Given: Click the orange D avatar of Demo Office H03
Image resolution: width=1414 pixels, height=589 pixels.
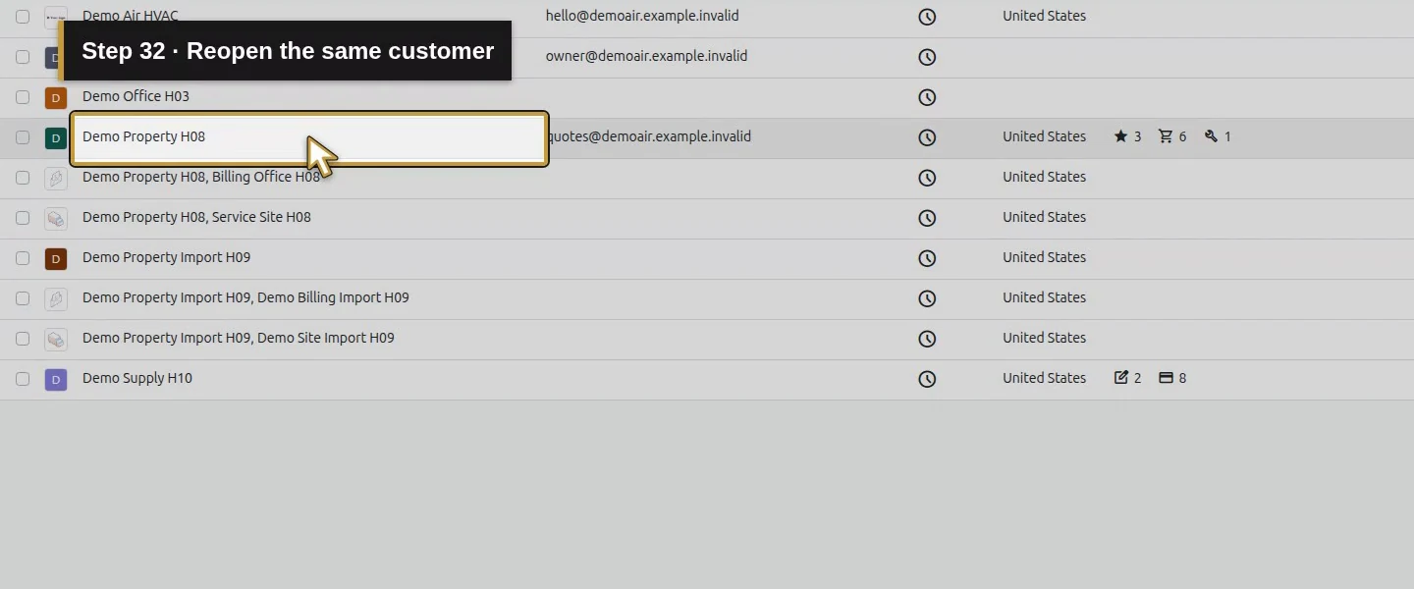Looking at the screenshot, I should pos(56,97).
